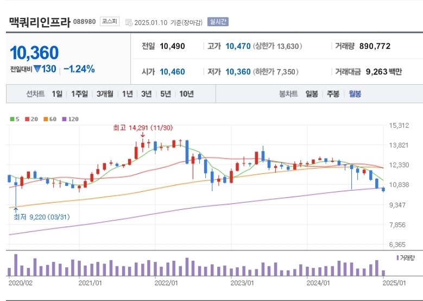Click the 2023/01 date axis label
The image size is (423, 301).
tap(242, 283)
